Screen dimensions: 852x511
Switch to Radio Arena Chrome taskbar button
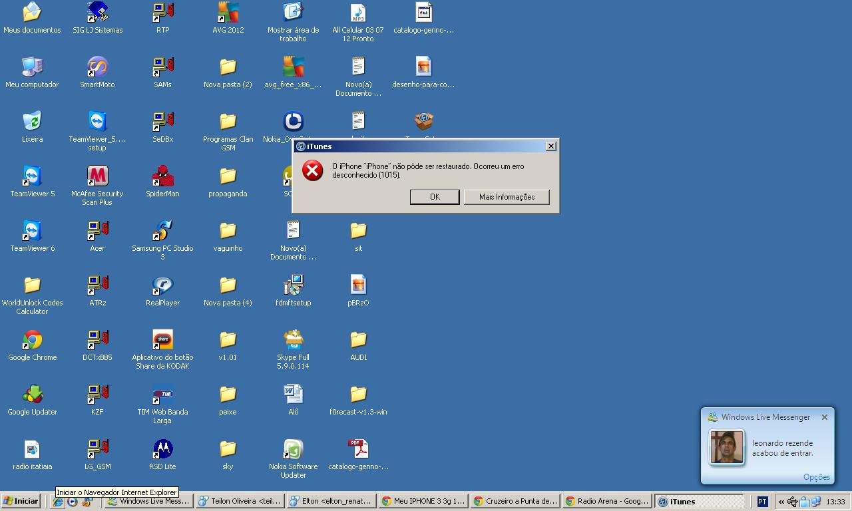(606, 501)
